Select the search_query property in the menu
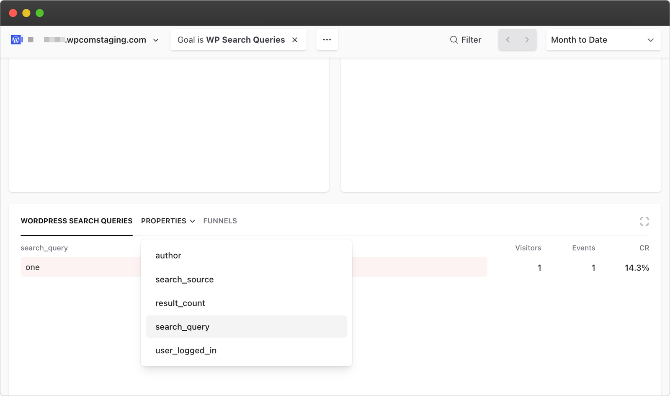The width and height of the screenshot is (670, 396). [182, 326]
